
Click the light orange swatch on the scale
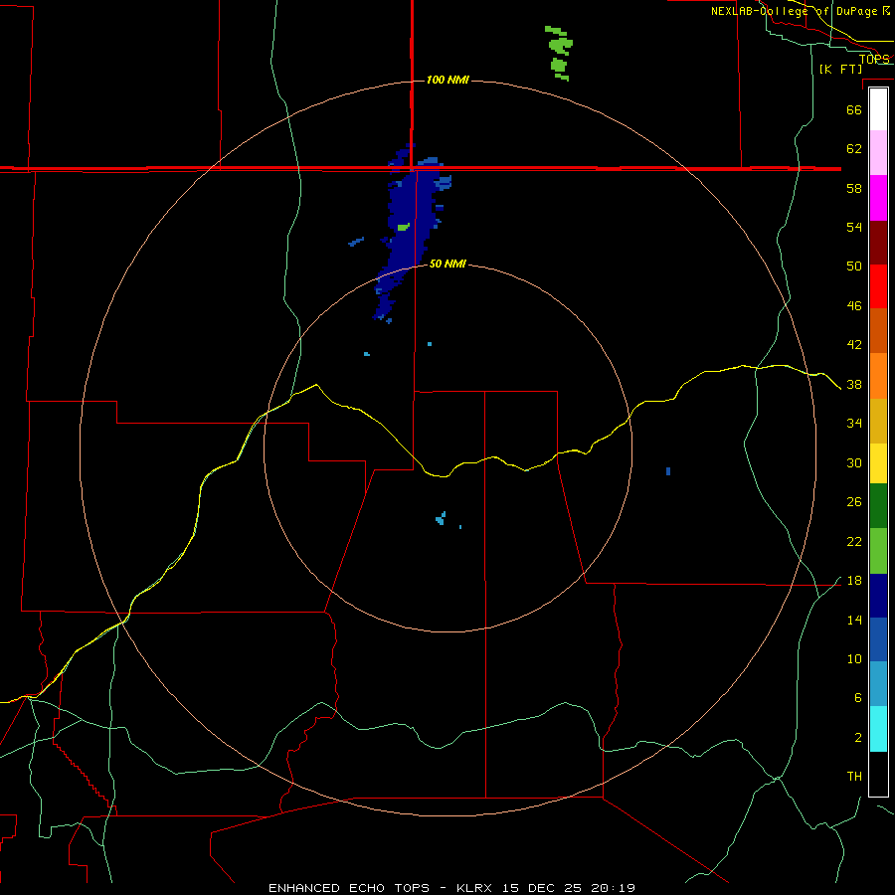[878, 376]
